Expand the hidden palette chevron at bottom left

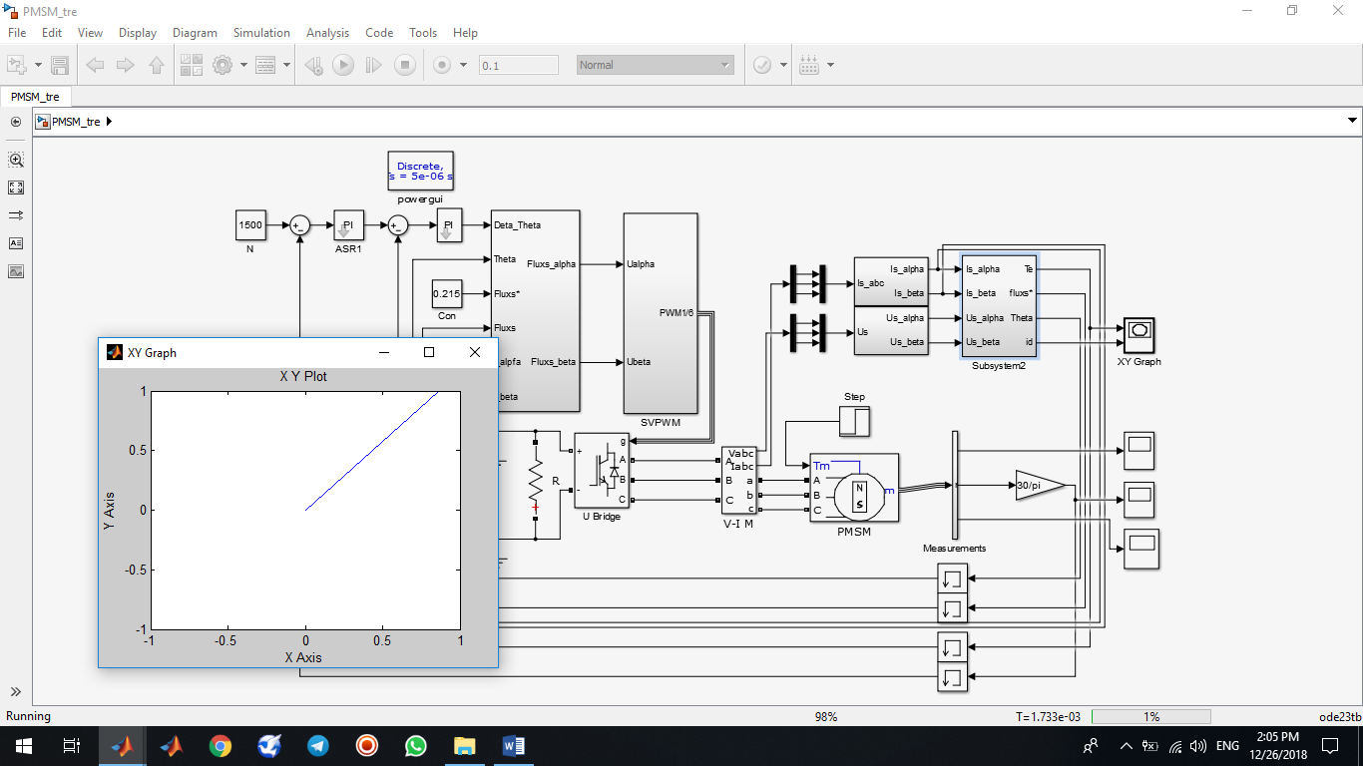(16, 691)
